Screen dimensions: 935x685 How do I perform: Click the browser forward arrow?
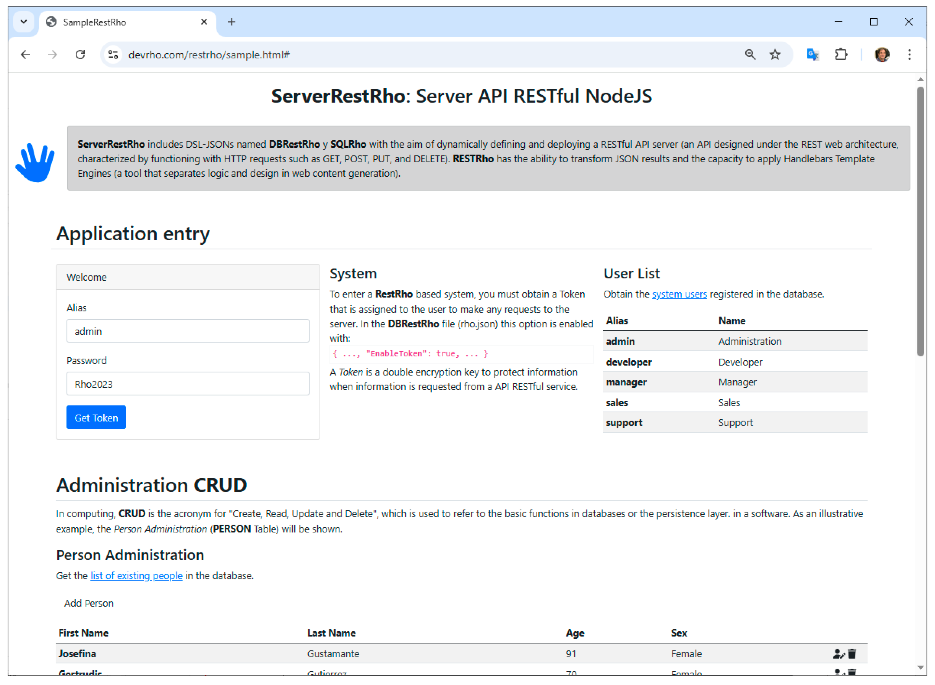[53, 54]
